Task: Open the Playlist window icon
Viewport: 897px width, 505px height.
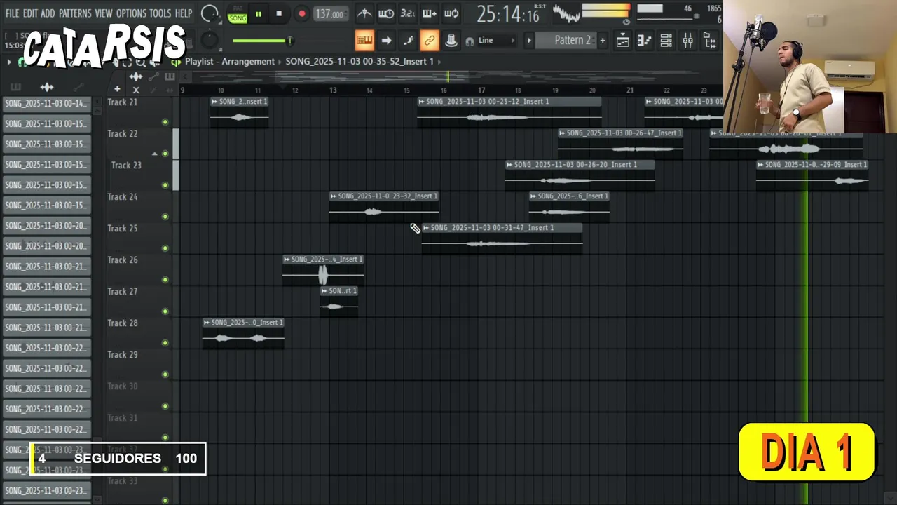Action: pos(622,41)
